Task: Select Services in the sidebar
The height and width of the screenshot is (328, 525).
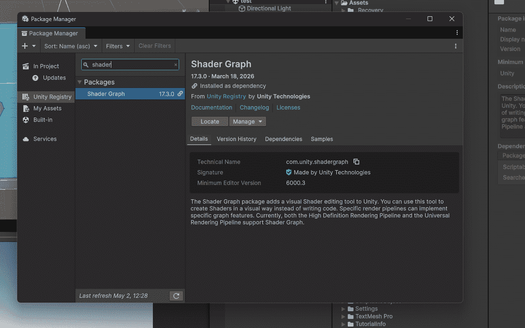Action: [x=45, y=139]
